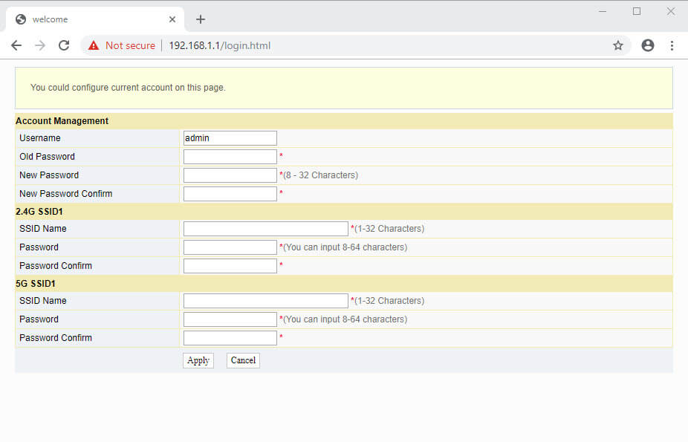Click the Old Password input field
688x442 pixels.
point(230,157)
